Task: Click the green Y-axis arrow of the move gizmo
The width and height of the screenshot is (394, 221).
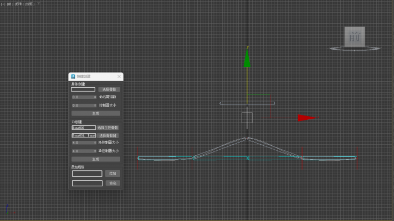Action: click(x=247, y=59)
